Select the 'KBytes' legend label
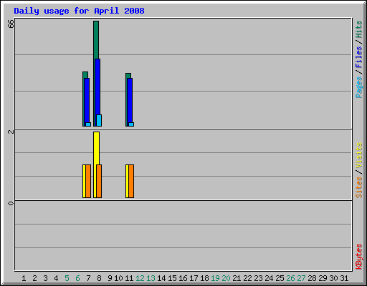The image size is (367, 286). click(358, 257)
